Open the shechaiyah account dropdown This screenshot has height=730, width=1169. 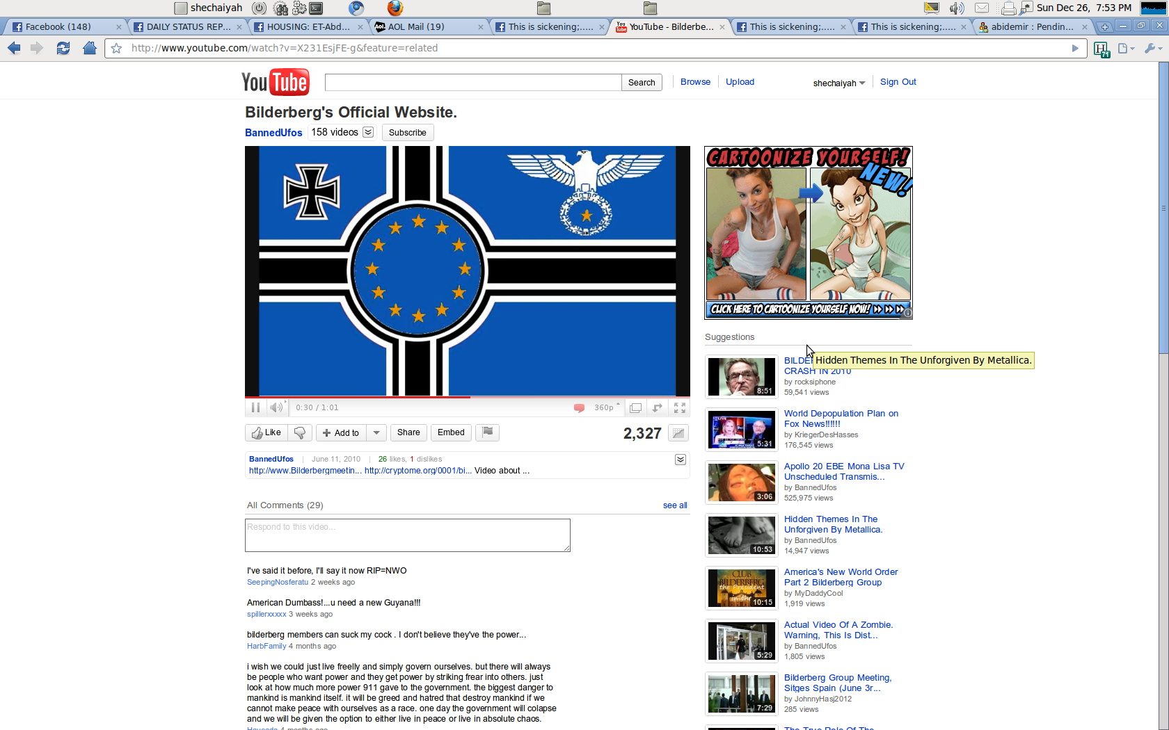(x=839, y=83)
